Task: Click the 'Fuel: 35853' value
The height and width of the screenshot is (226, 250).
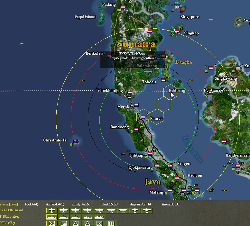Action: 110,204
